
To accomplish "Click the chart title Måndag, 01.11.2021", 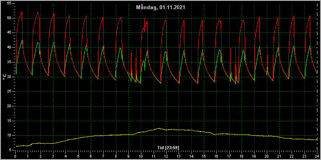I will coord(161,8).
